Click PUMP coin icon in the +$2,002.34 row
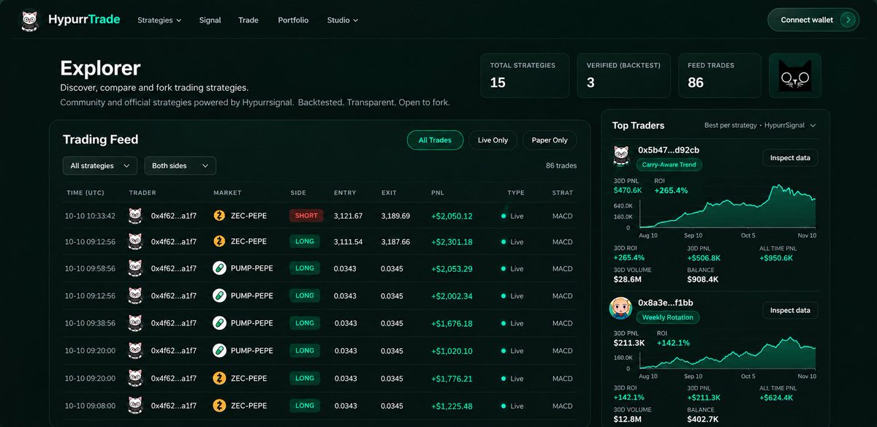The height and width of the screenshot is (427, 877). click(x=219, y=296)
